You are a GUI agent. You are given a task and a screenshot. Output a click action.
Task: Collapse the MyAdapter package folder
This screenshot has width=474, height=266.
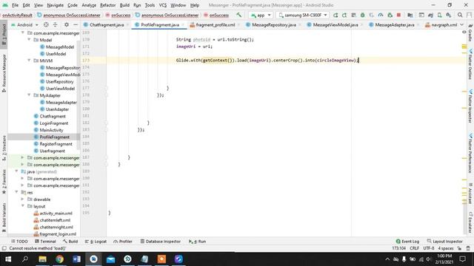click(29, 95)
